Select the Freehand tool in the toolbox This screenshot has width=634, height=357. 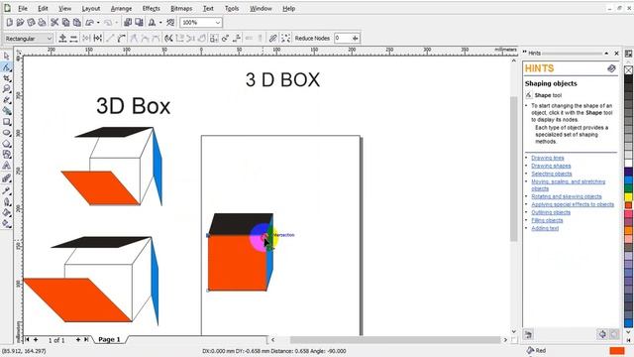[7, 99]
